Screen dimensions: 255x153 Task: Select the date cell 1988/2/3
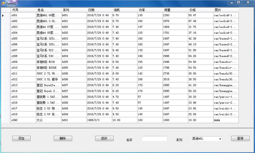pos(99,120)
